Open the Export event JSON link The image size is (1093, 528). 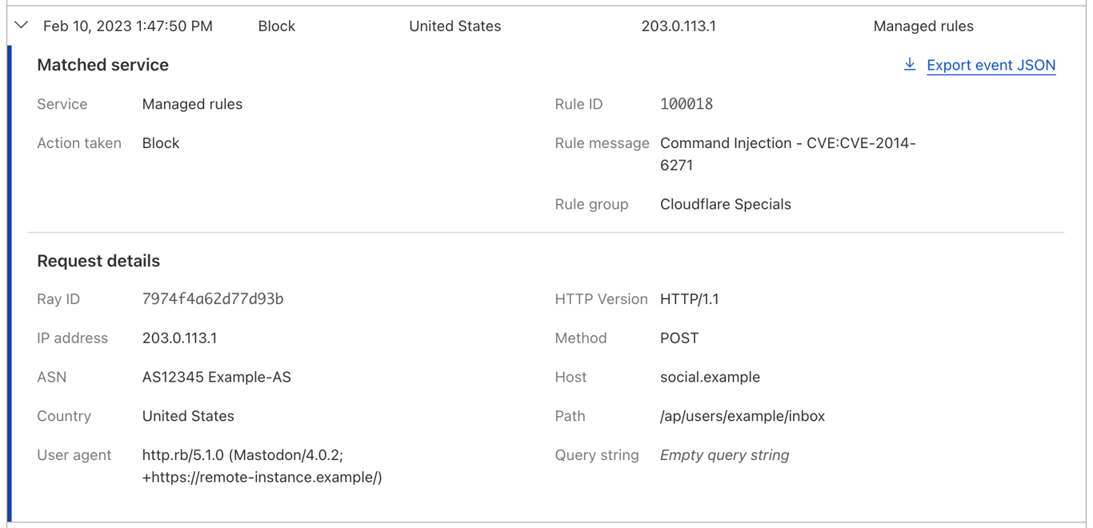coord(991,66)
